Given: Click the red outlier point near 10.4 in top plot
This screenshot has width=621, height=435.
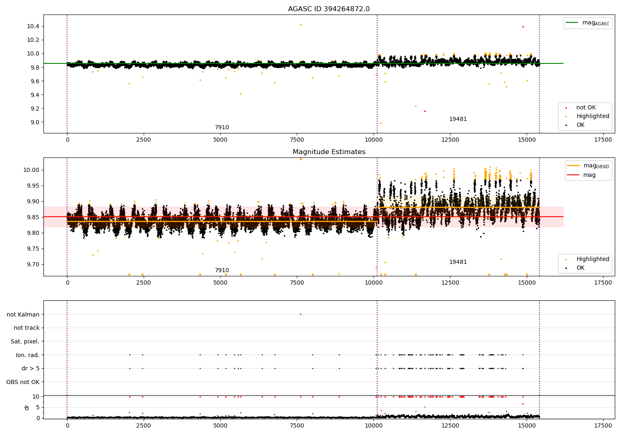Looking at the screenshot, I should click(x=523, y=27).
